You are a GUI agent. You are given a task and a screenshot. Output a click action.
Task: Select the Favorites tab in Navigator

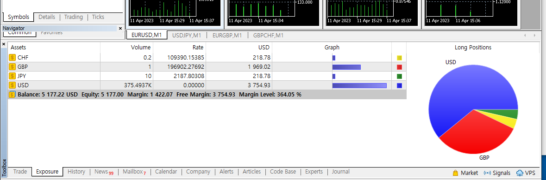(x=51, y=33)
